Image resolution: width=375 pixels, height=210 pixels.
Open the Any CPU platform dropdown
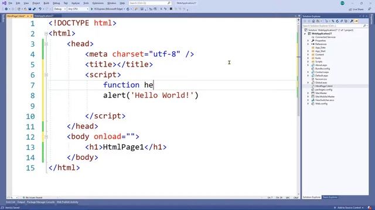[x=78, y=9]
